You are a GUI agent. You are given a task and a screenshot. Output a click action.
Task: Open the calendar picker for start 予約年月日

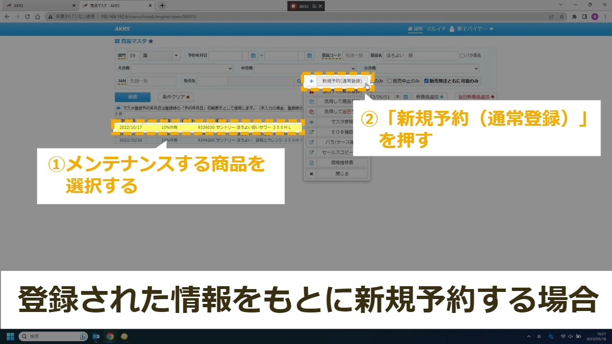point(253,56)
